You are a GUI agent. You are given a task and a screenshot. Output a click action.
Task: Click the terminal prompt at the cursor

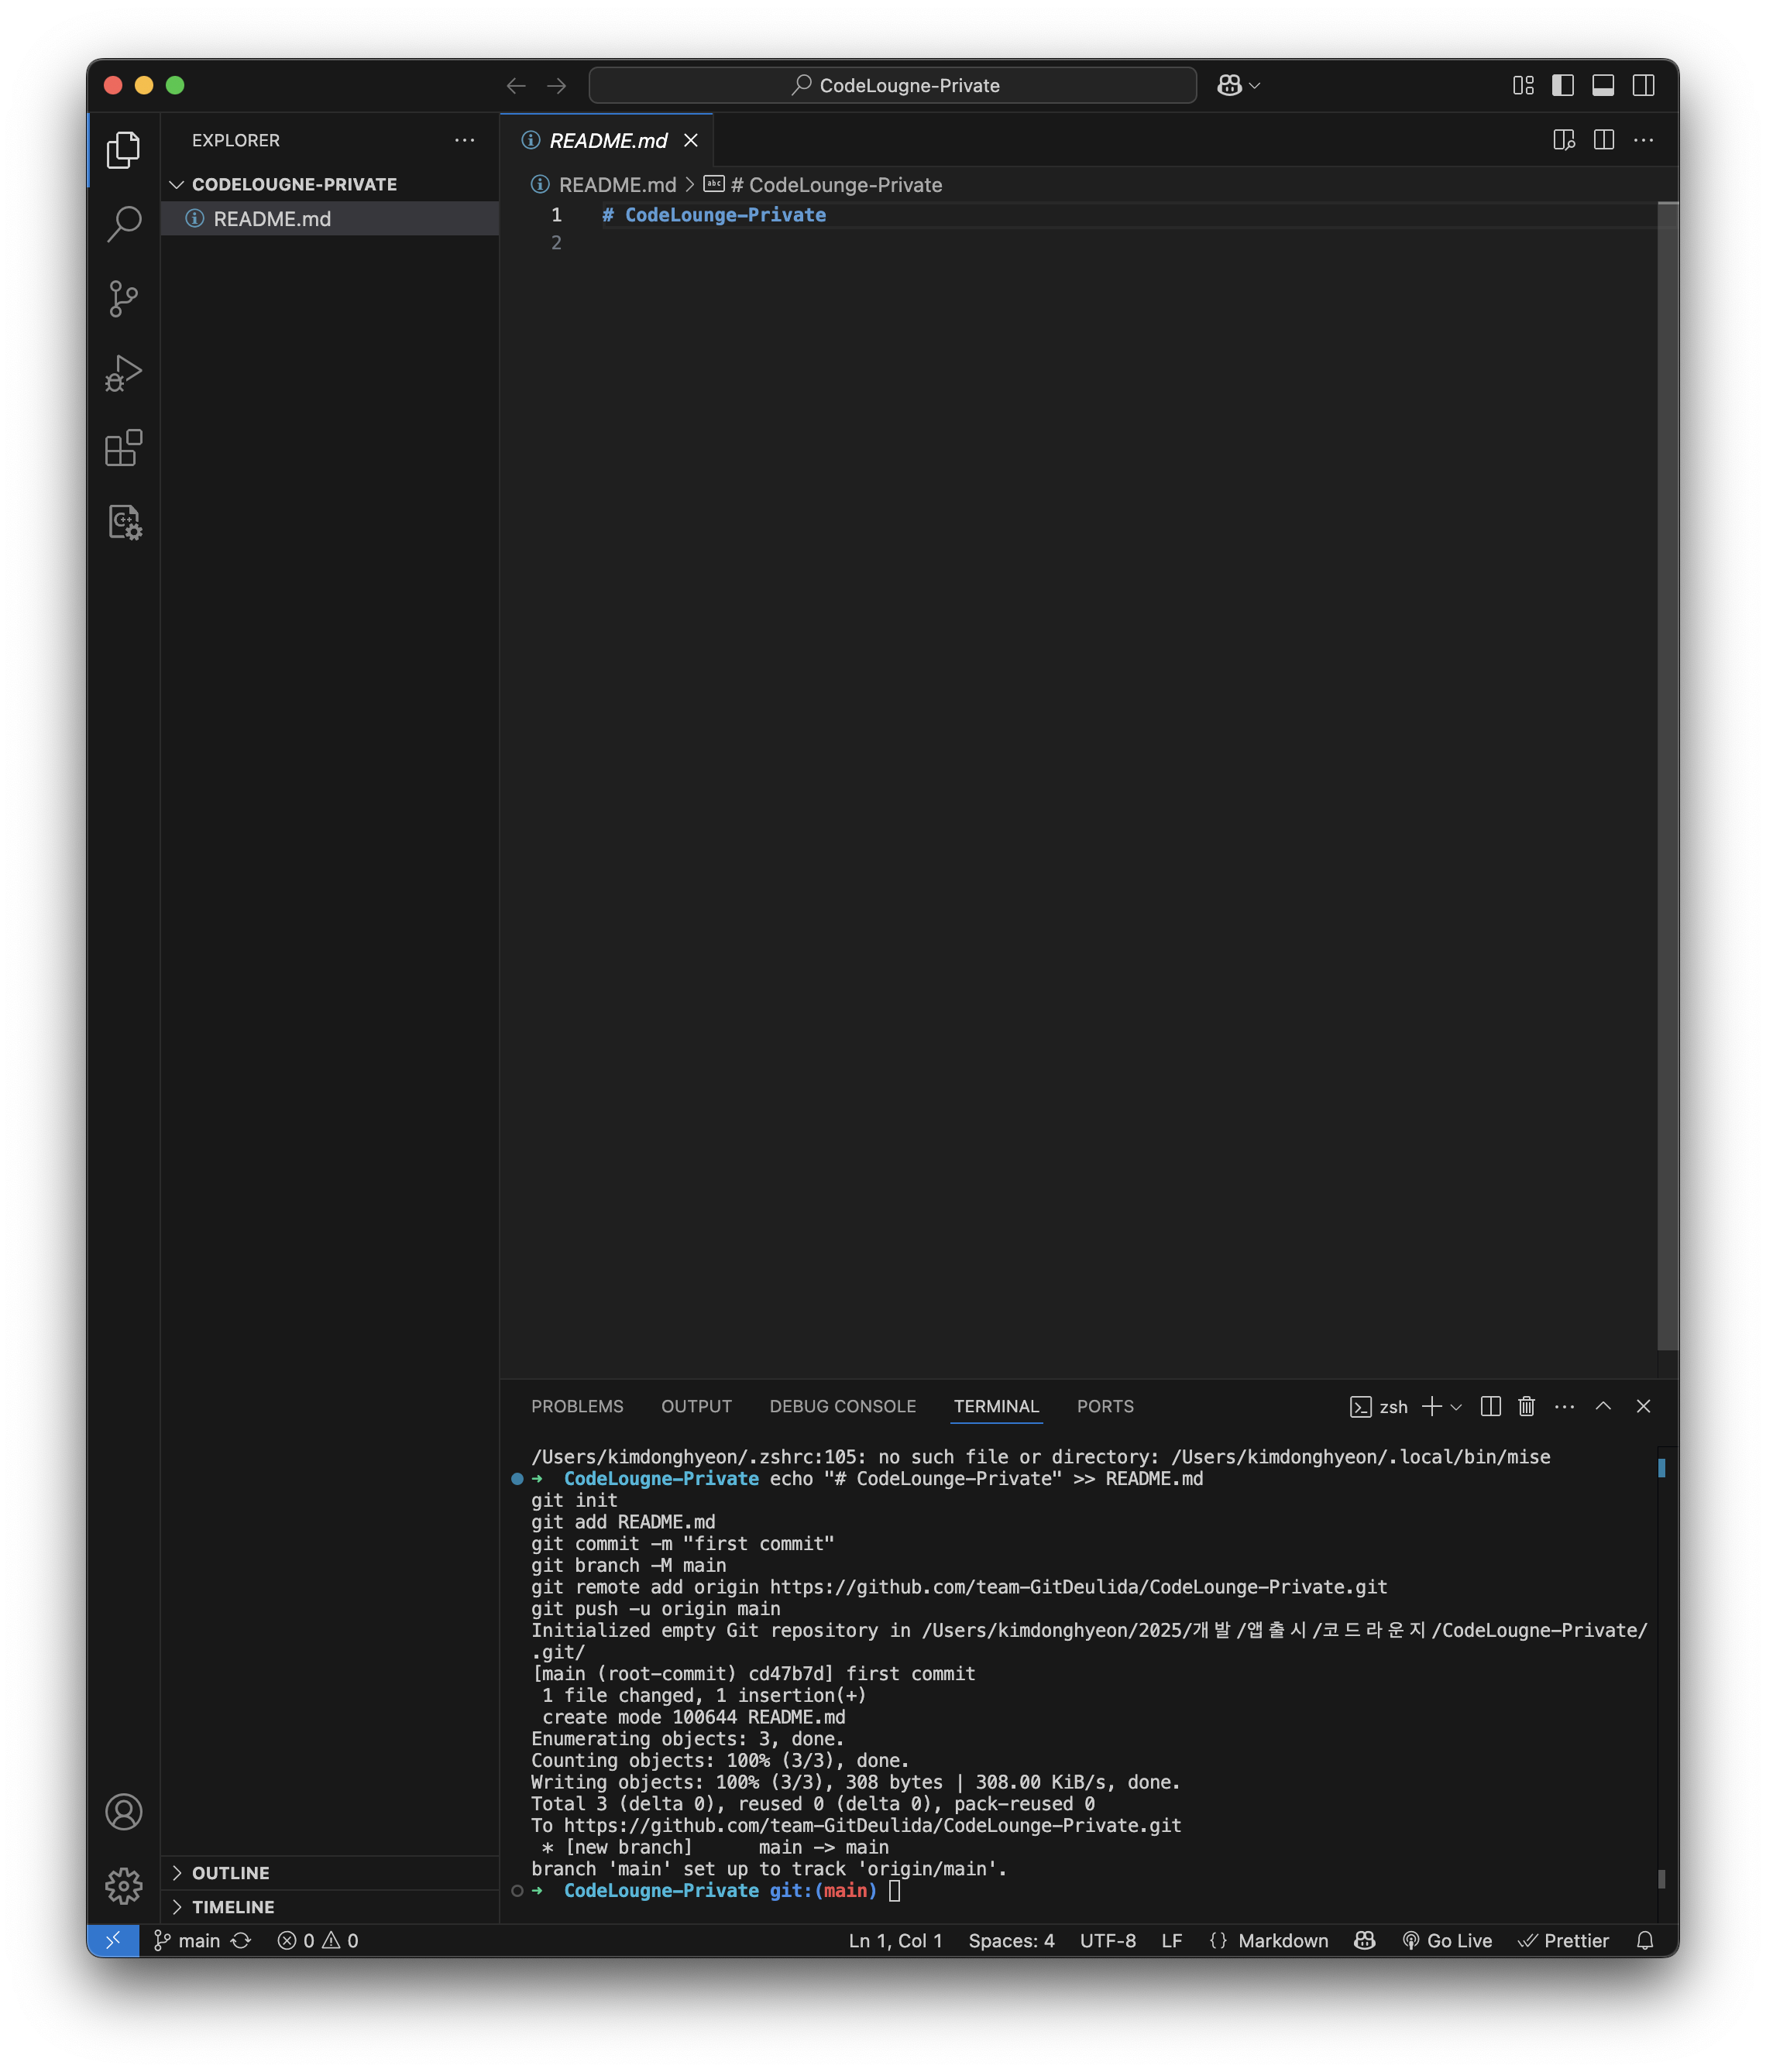click(x=895, y=1890)
